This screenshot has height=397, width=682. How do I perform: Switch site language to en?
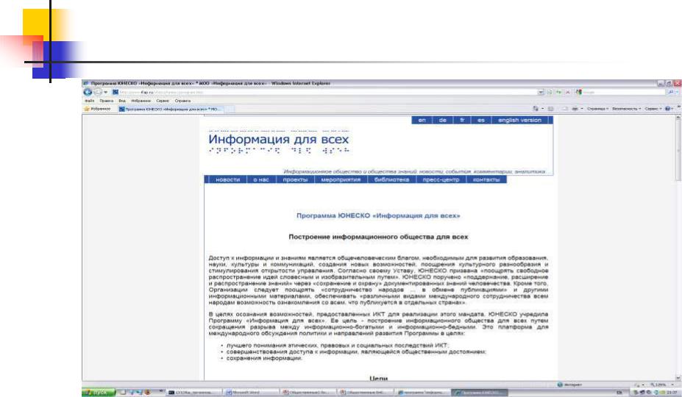pos(422,120)
